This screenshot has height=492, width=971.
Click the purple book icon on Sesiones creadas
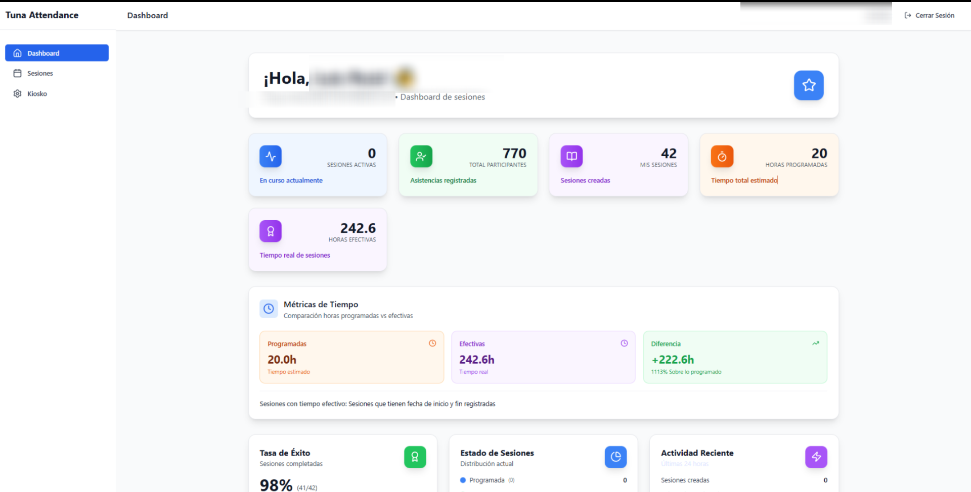pyautogui.click(x=571, y=156)
